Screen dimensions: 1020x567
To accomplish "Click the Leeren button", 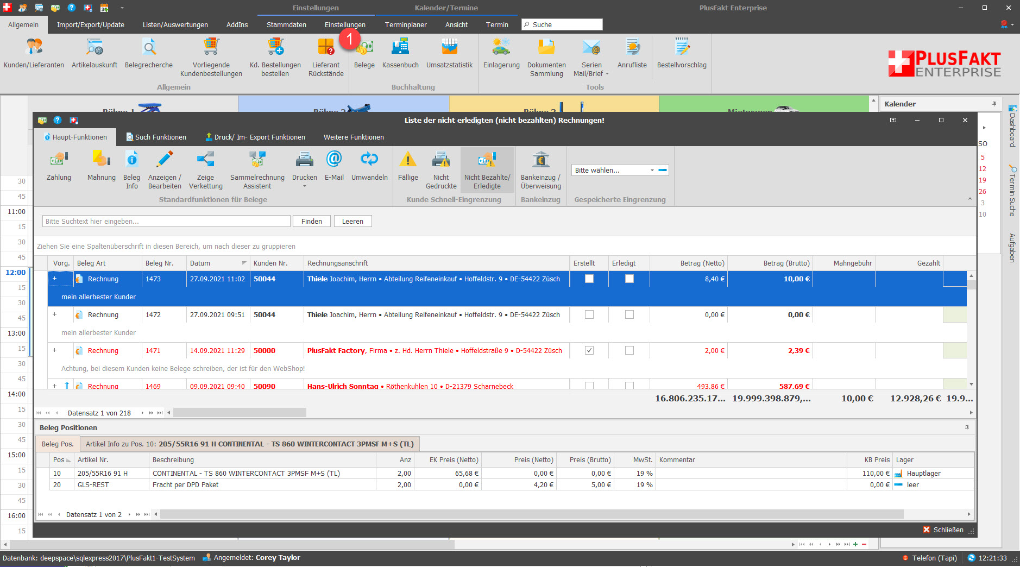I will pyautogui.click(x=352, y=221).
